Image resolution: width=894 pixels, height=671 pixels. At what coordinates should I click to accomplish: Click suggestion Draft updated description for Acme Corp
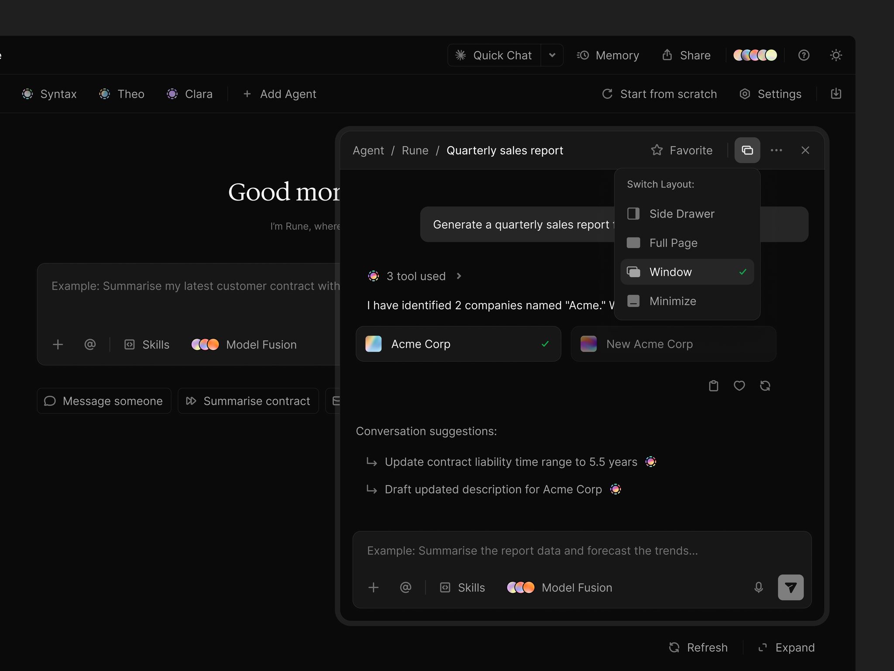click(x=493, y=489)
